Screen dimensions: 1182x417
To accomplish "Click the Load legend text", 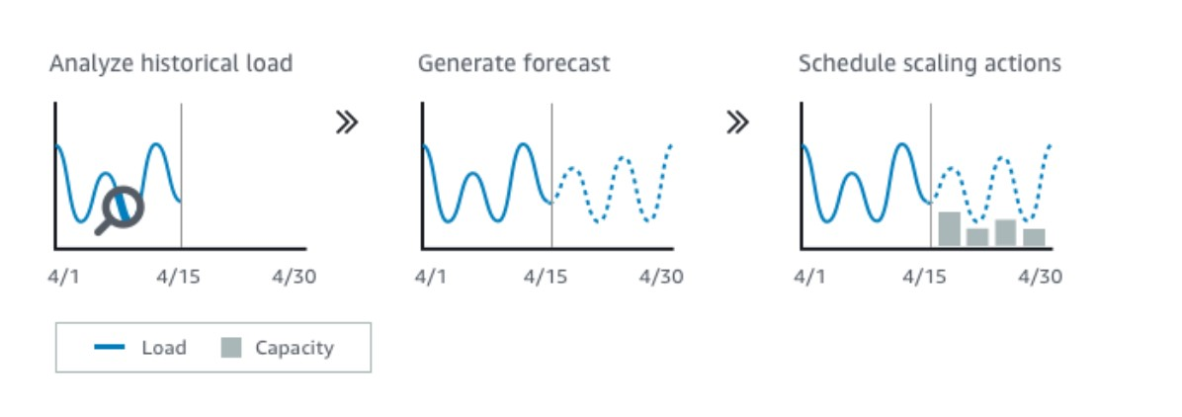I will 164,348.
